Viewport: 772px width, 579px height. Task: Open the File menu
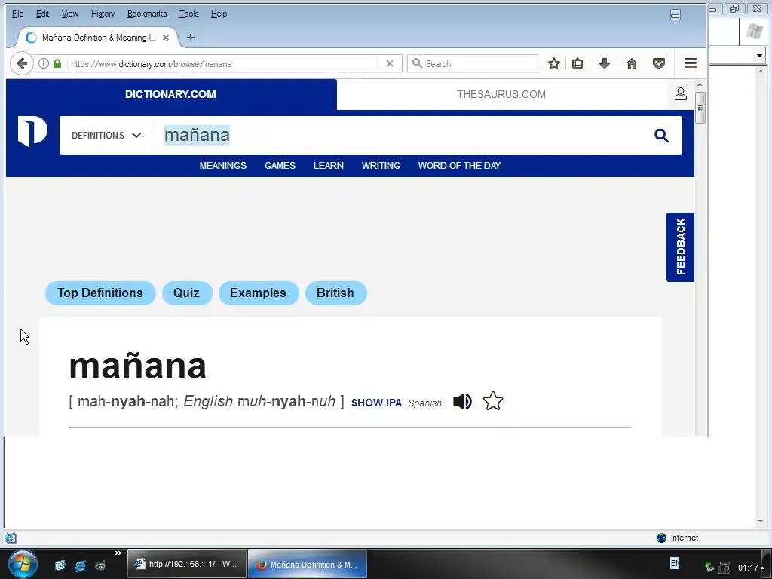pos(18,14)
